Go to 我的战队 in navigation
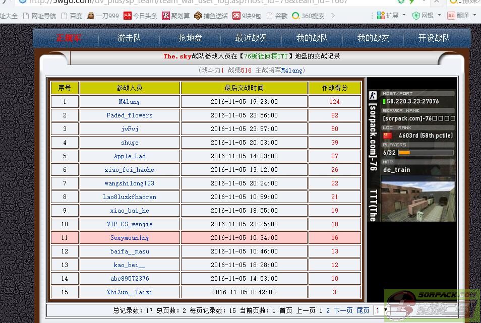Viewport: 481px width, 323px height. (312, 38)
